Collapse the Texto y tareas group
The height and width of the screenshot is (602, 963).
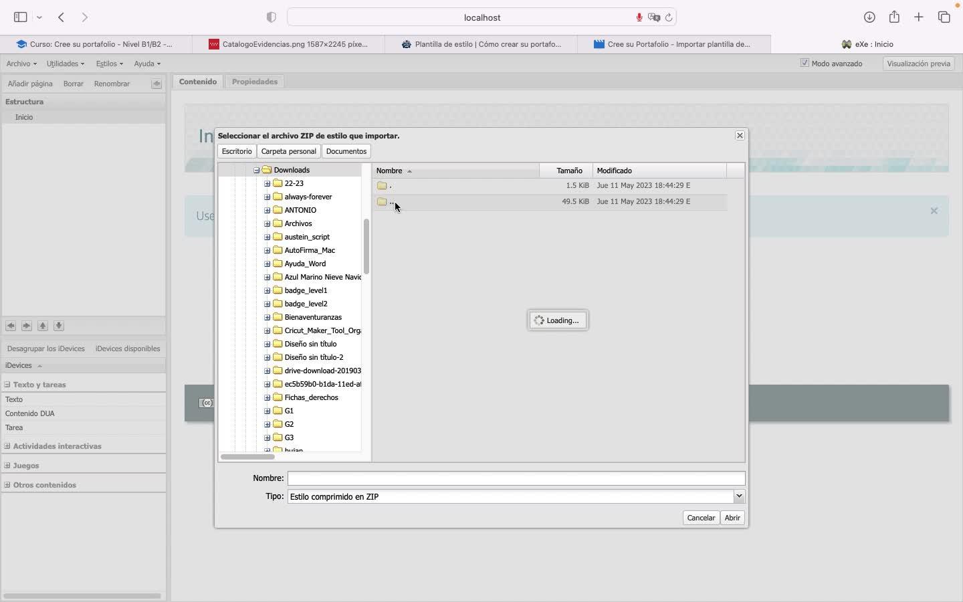(x=7, y=385)
